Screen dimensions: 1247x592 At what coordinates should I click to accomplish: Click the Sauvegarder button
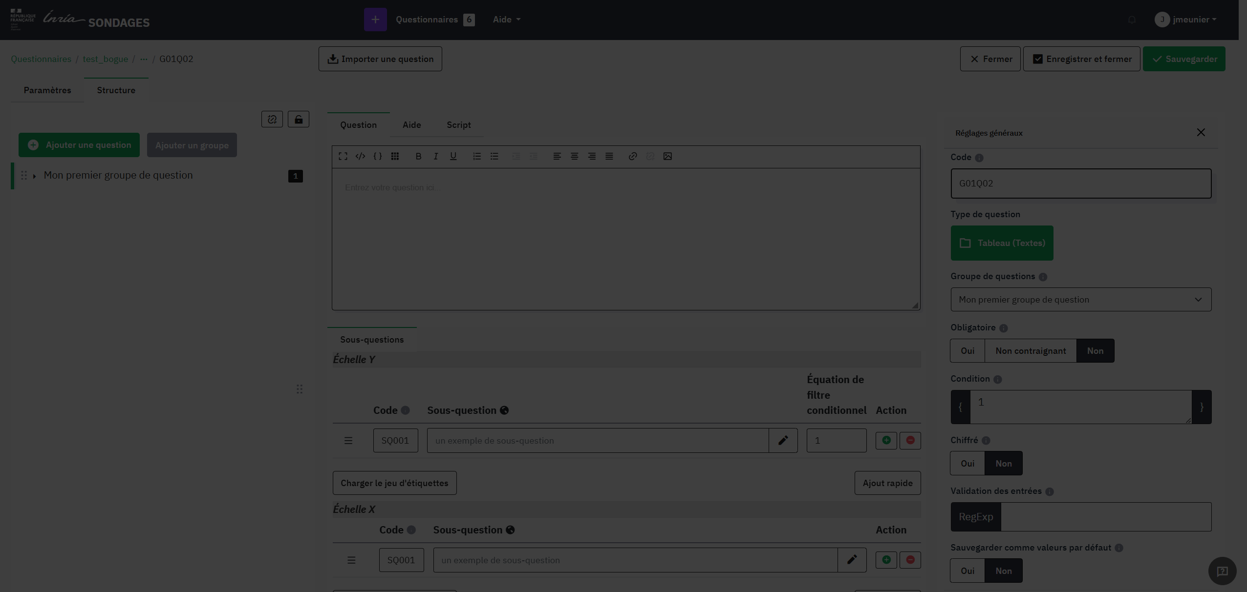pyautogui.click(x=1183, y=59)
